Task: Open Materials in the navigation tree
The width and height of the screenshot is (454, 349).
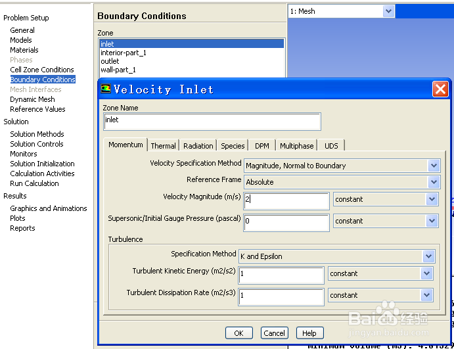Action: coord(24,50)
